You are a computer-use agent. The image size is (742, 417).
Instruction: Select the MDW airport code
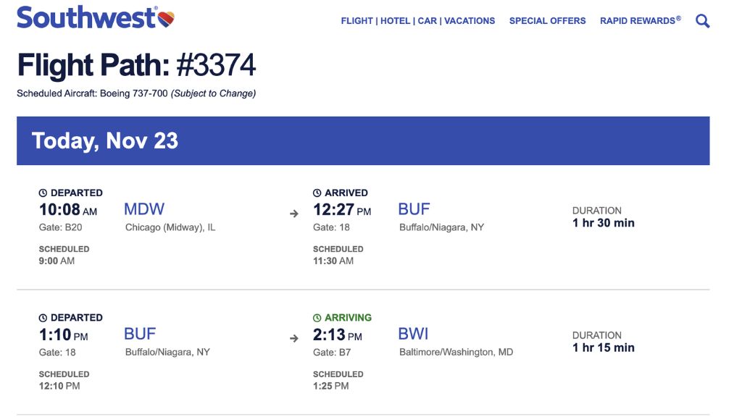pyautogui.click(x=146, y=209)
